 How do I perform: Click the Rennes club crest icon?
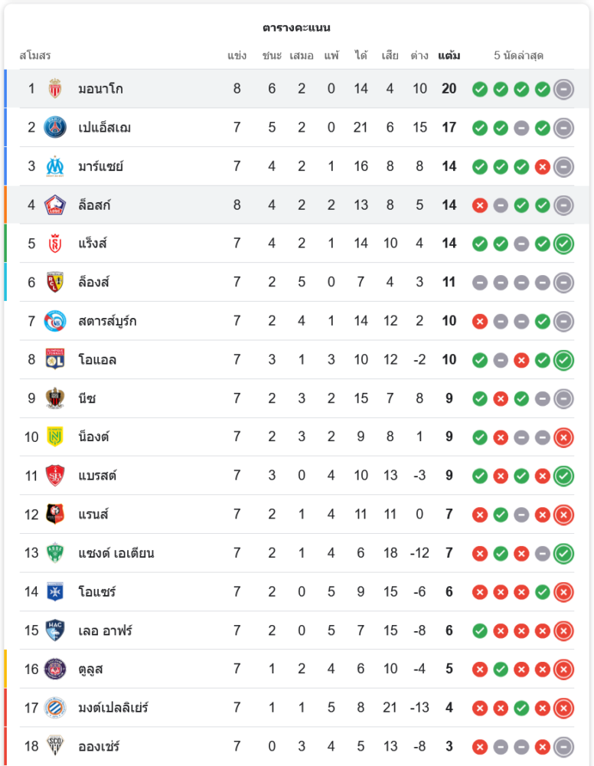click(54, 514)
